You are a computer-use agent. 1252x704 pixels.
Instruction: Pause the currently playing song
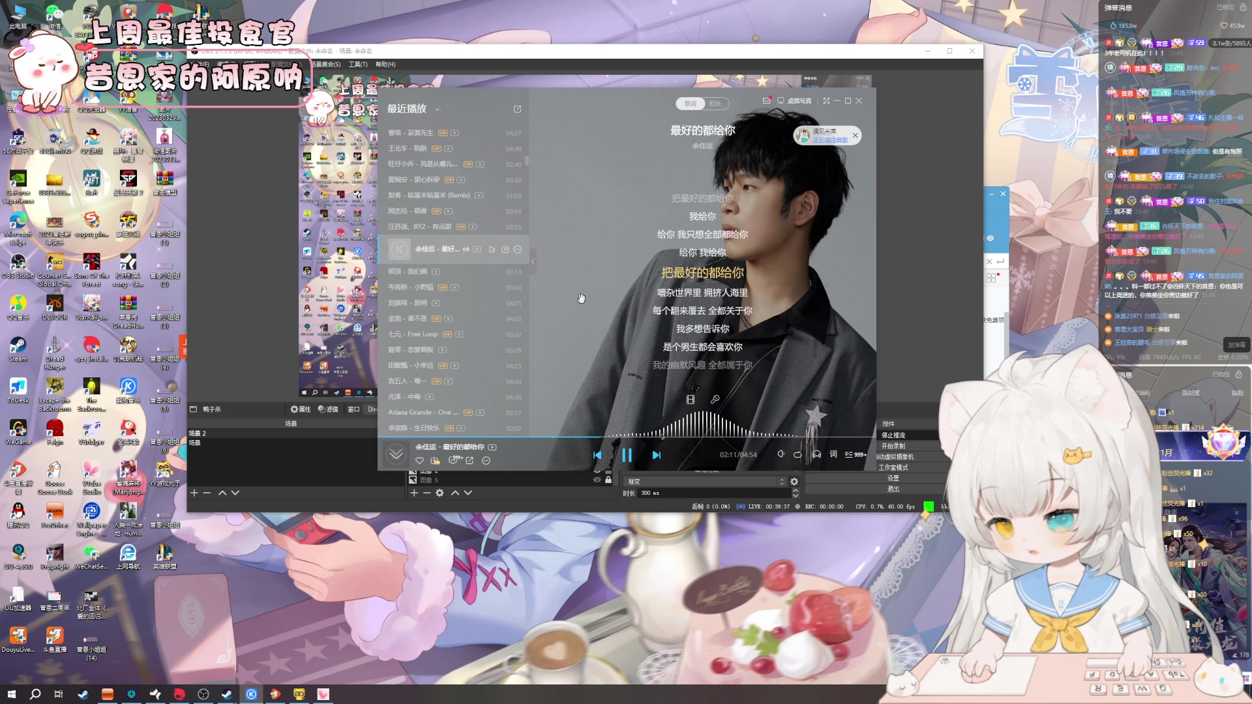[x=627, y=455]
